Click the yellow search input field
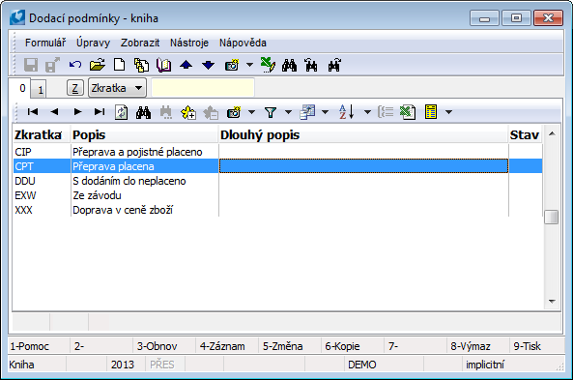The width and height of the screenshot is (573, 380). (203, 88)
